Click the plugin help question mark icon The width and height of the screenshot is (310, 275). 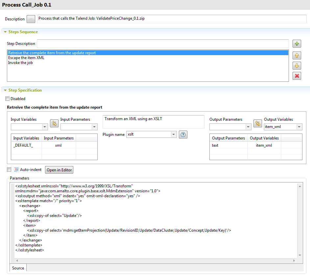[x=183, y=135]
